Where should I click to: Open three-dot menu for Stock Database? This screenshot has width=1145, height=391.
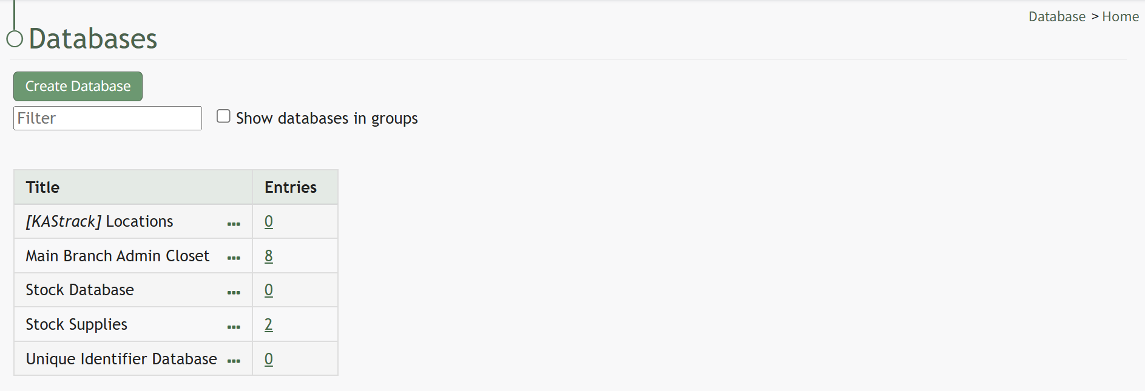tap(234, 293)
